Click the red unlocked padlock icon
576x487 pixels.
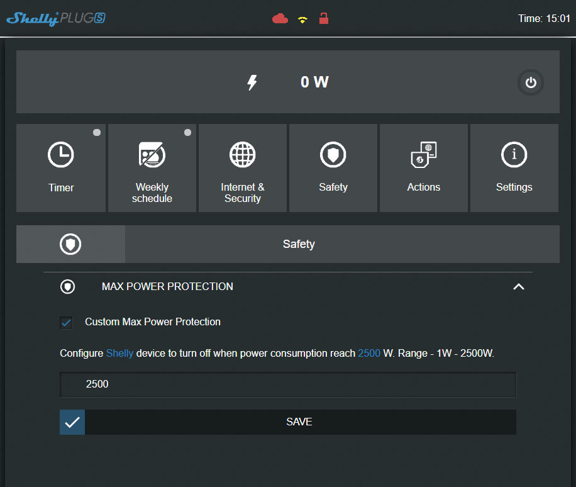[324, 18]
